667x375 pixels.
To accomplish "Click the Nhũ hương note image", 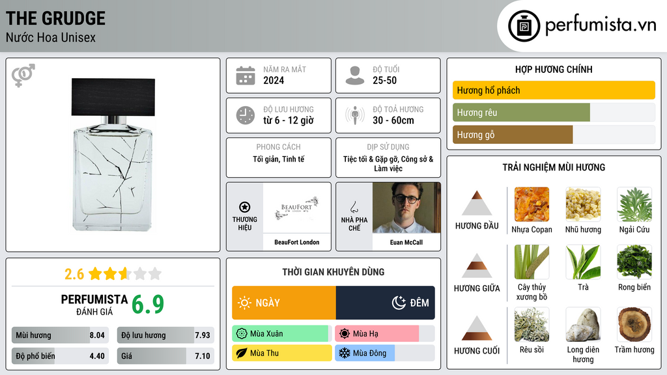I will tap(583, 204).
